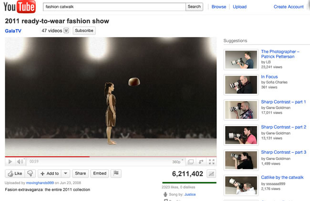The height and width of the screenshot is (201, 310).
Task: Open the Browse menu item
Action: point(218,7)
